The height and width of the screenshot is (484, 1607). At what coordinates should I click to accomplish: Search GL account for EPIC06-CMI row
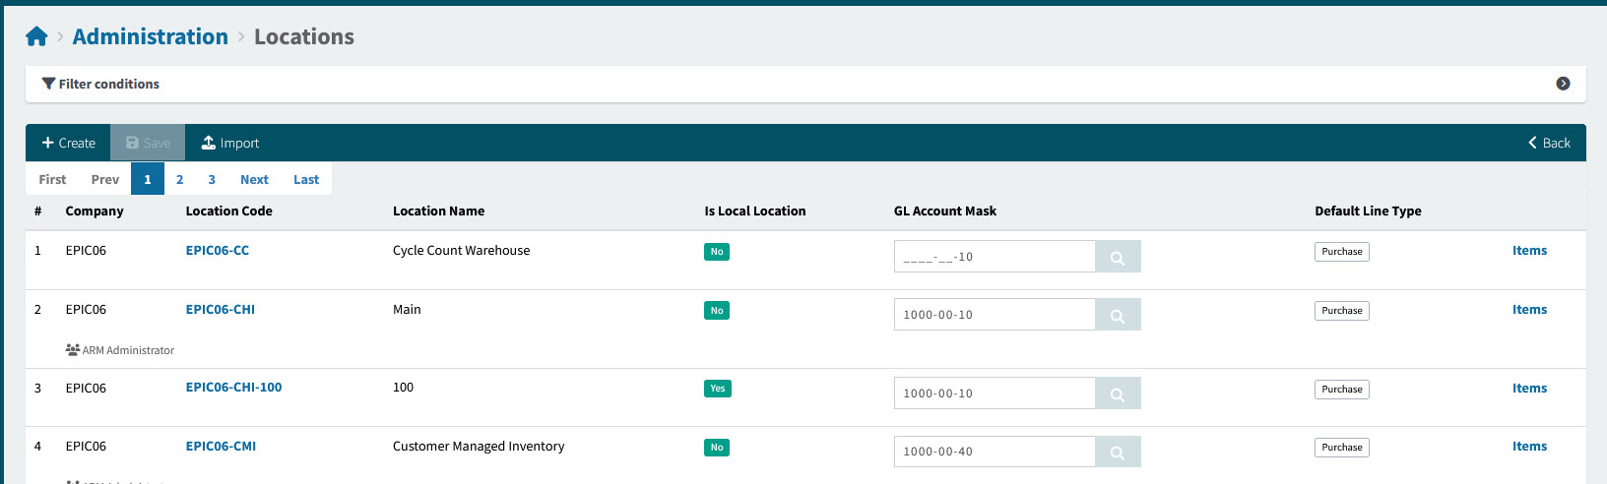point(1118,452)
